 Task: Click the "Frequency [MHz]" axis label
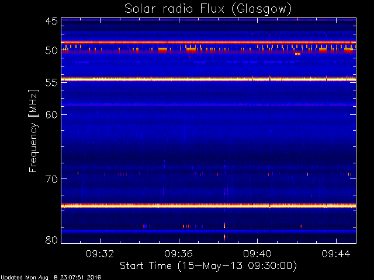click(33, 131)
